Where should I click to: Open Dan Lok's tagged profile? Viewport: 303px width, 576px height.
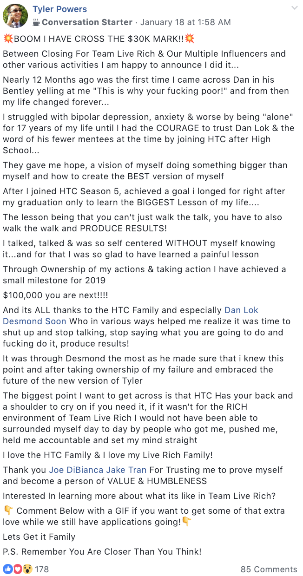241,310
